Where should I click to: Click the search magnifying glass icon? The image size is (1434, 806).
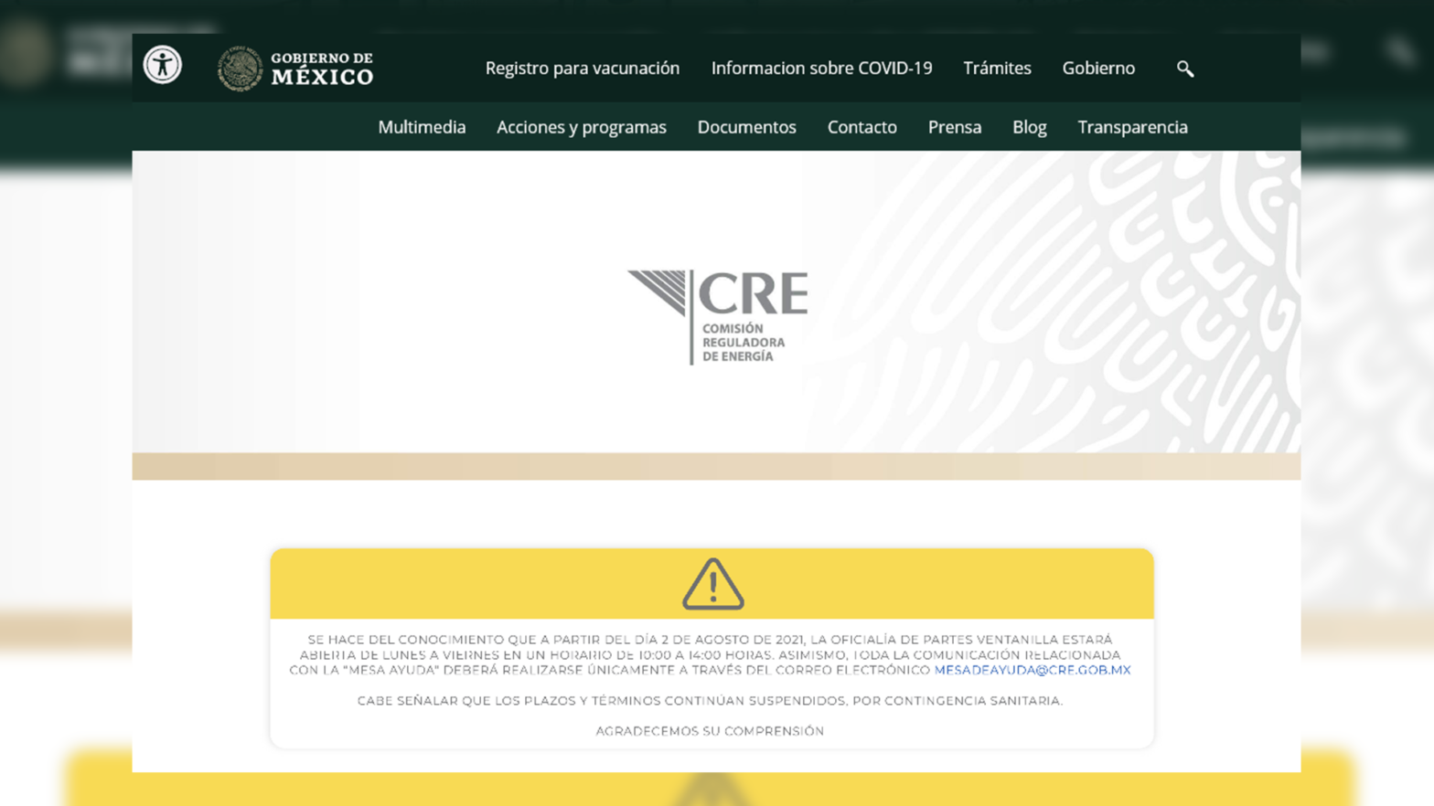1184,69
